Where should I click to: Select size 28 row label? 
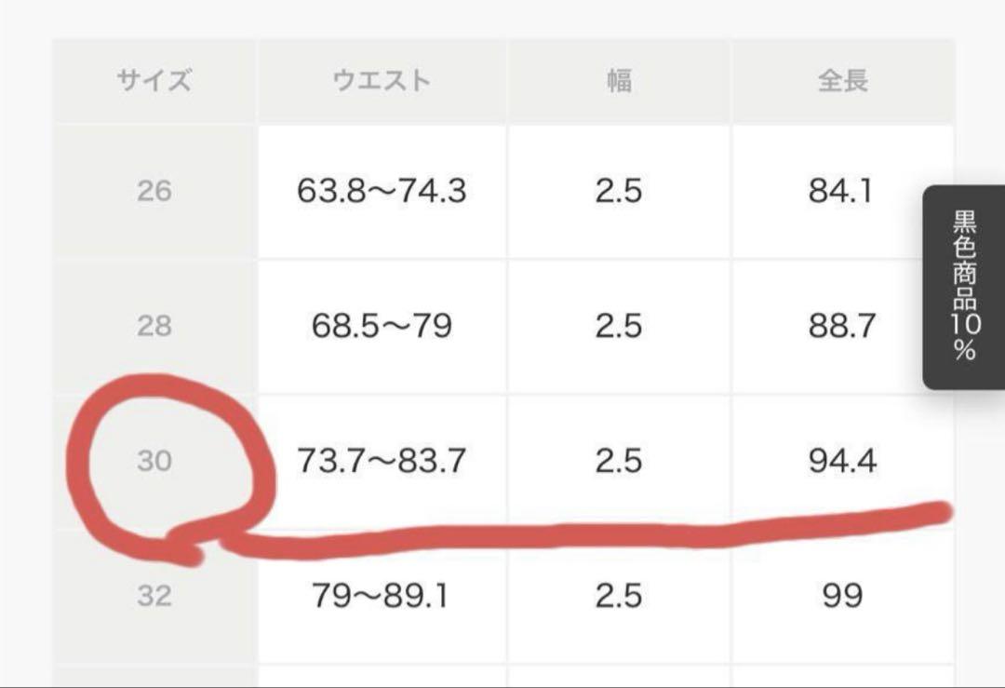pyautogui.click(x=154, y=326)
